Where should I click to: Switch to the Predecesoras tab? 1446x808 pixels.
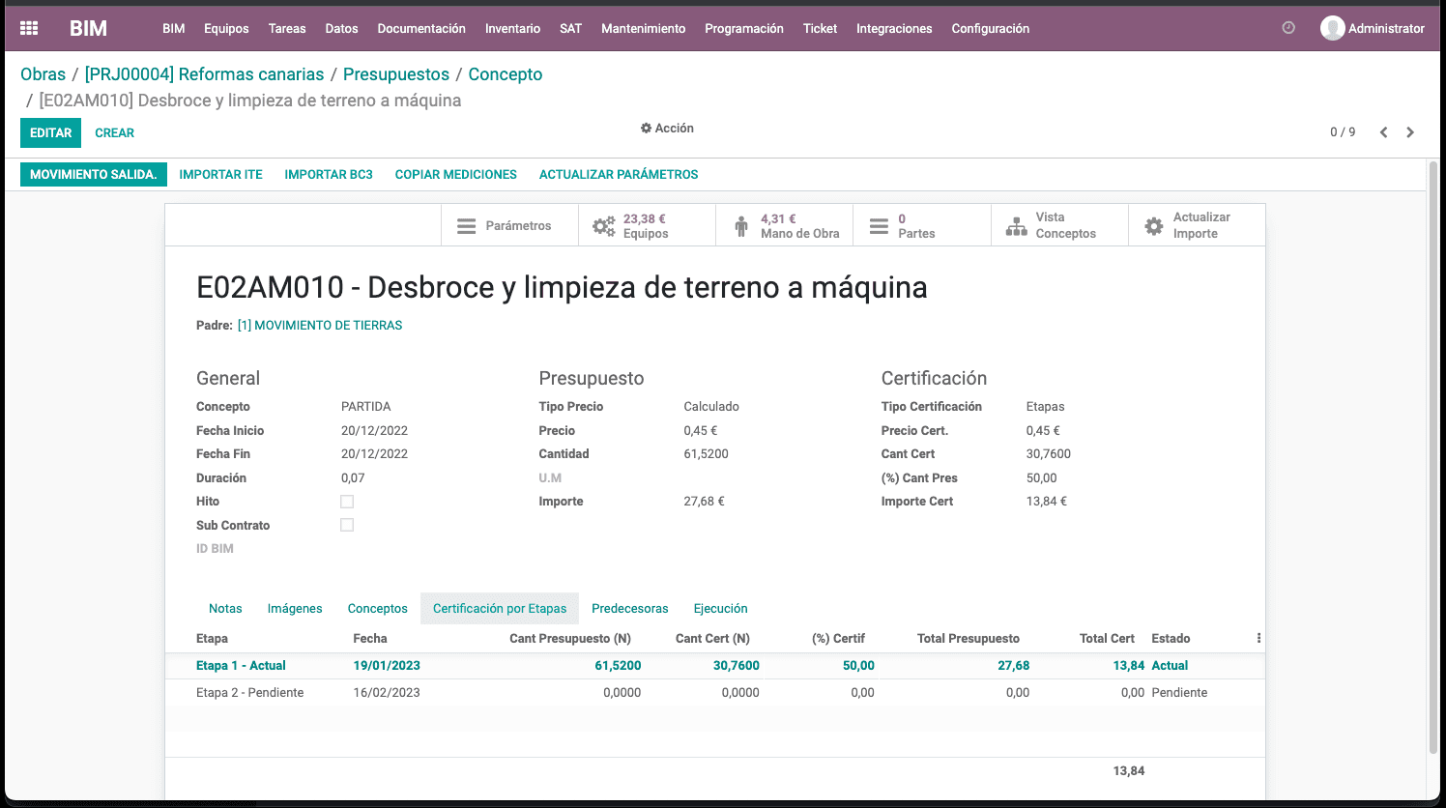click(x=630, y=608)
